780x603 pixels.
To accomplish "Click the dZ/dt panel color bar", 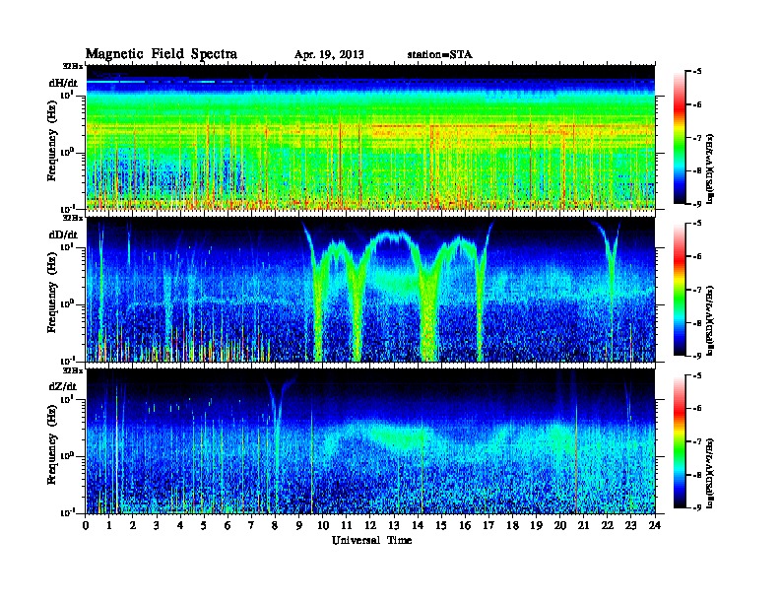I will [x=680, y=441].
